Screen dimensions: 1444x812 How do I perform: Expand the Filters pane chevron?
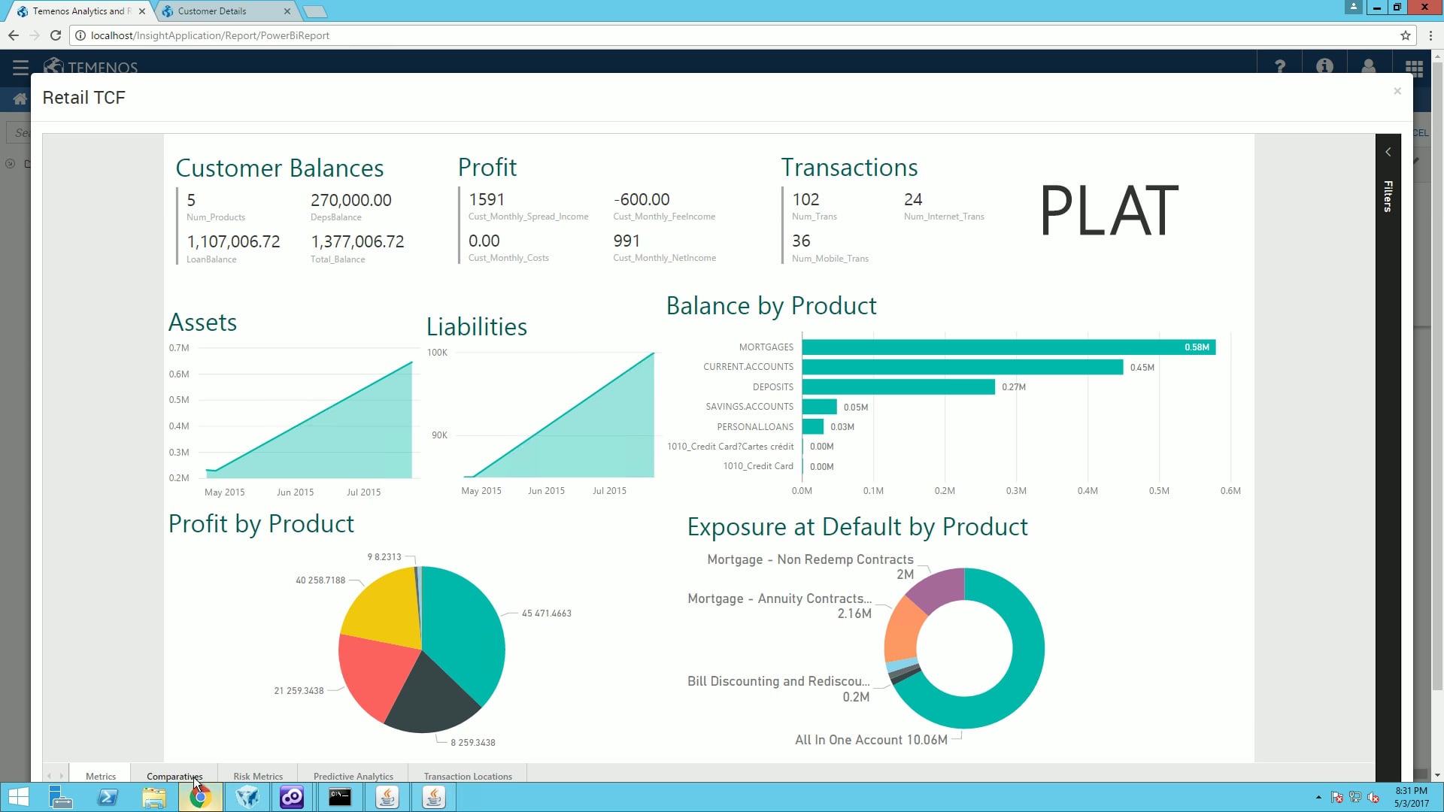pyautogui.click(x=1388, y=152)
